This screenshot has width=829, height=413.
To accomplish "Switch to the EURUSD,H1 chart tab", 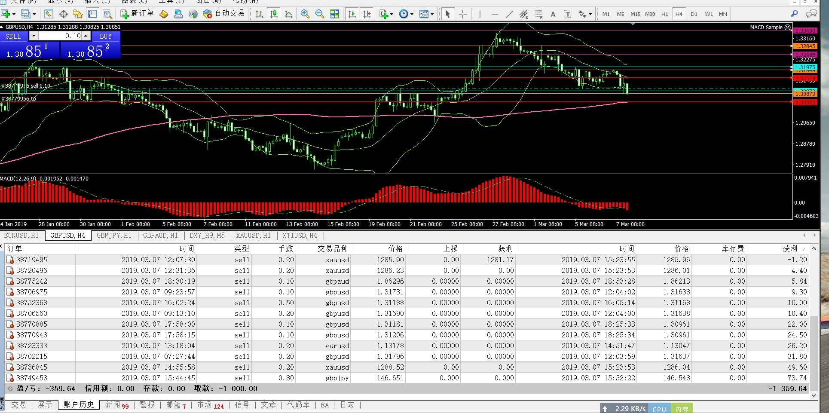I will click(21, 236).
